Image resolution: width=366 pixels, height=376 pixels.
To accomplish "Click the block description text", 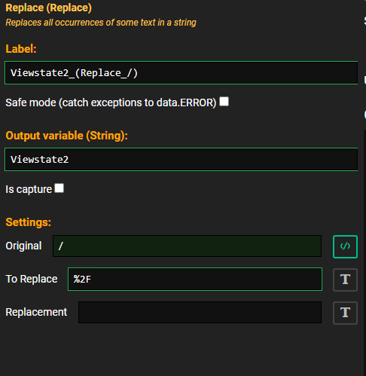I will click(101, 23).
